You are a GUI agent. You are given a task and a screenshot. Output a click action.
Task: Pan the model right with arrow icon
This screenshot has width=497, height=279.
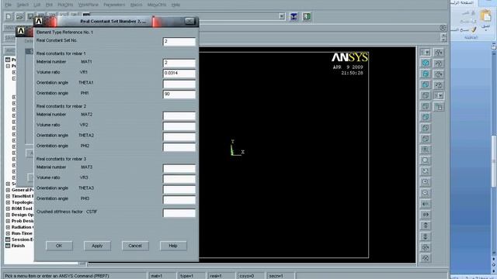click(426, 215)
